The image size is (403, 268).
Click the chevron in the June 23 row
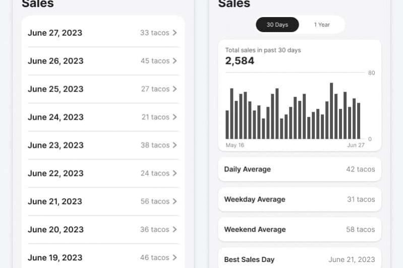coord(175,145)
